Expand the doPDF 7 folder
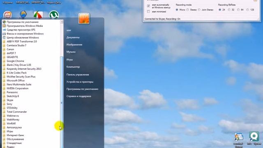Image resolution: width=263 pixels, height=148 pixels. pos(9,53)
